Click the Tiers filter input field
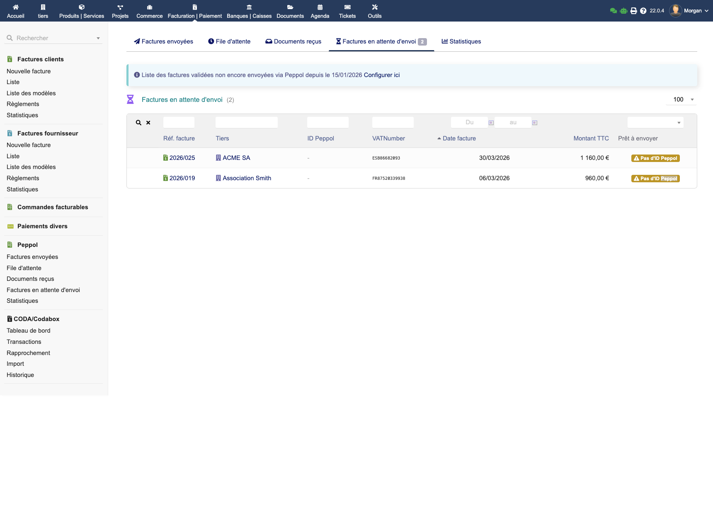The height and width of the screenshot is (505, 713). coord(247,123)
